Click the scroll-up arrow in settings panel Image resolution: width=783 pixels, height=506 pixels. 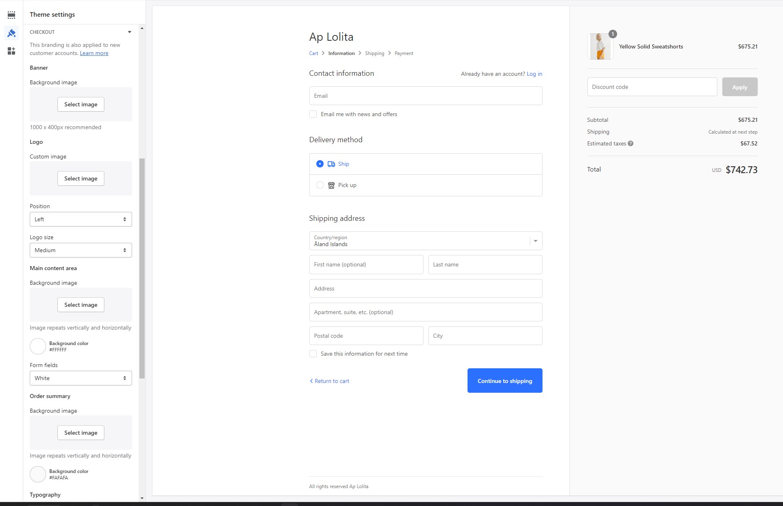point(142,28)
